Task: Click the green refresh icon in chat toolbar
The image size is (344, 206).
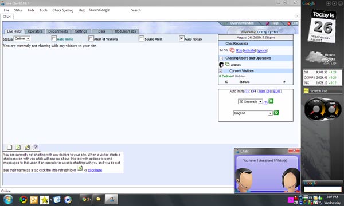Action: (x=18, y=147)
